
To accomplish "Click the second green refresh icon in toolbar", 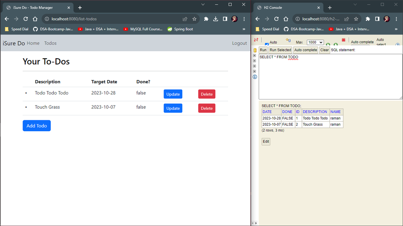I will click(x=335, y=44).
